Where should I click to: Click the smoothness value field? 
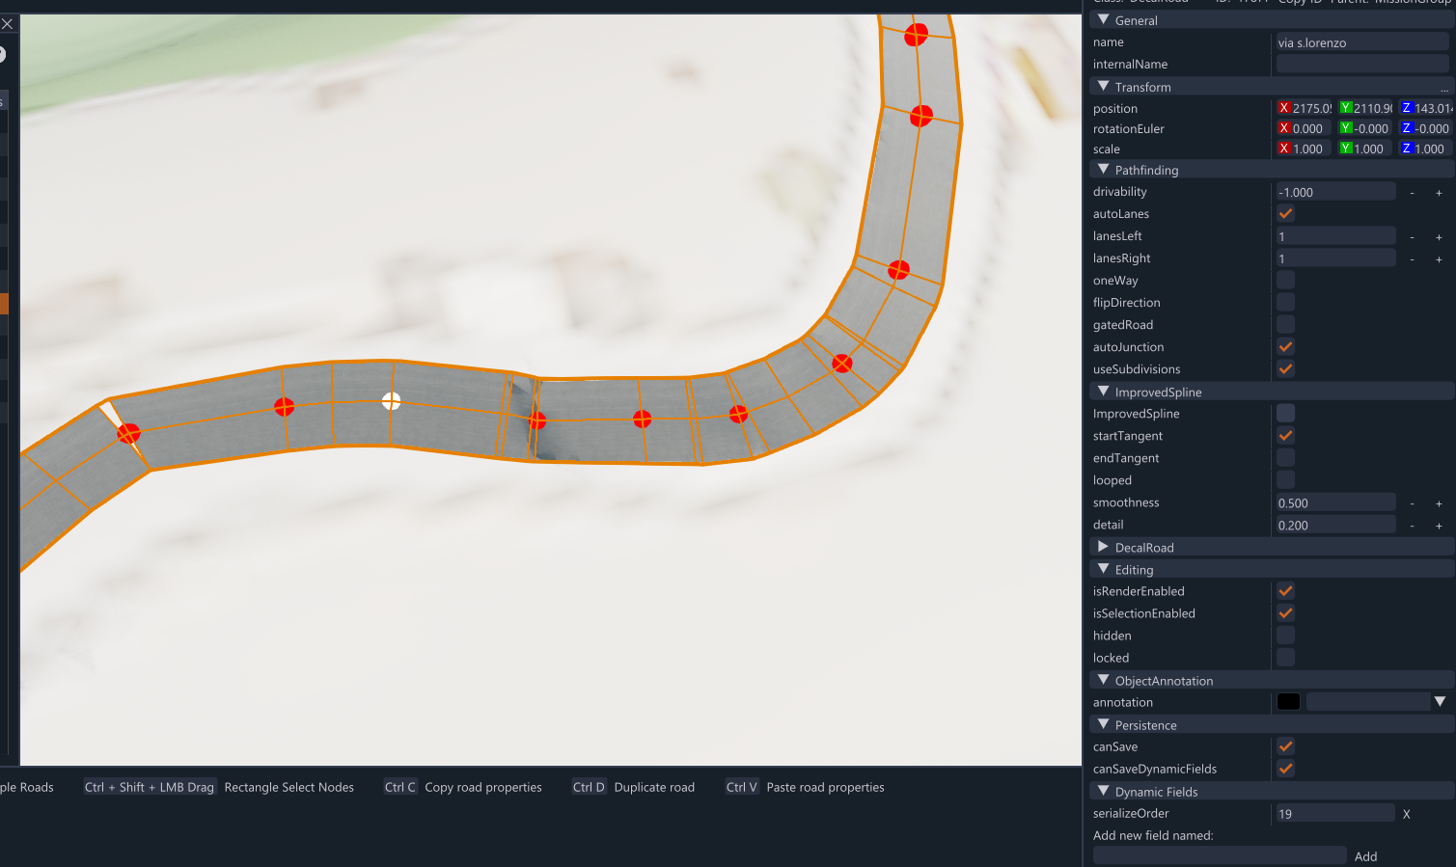pyautogui.click(x=1336, y=502)
